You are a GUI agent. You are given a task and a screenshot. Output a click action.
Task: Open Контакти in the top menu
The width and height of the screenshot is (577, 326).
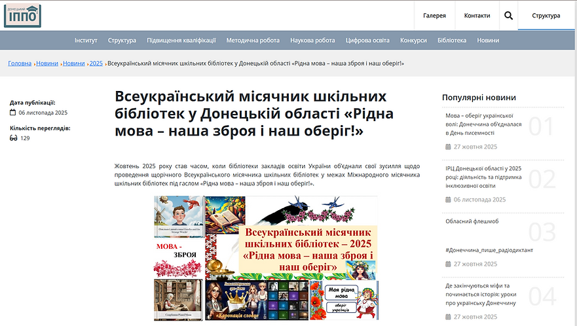point(477,16)
